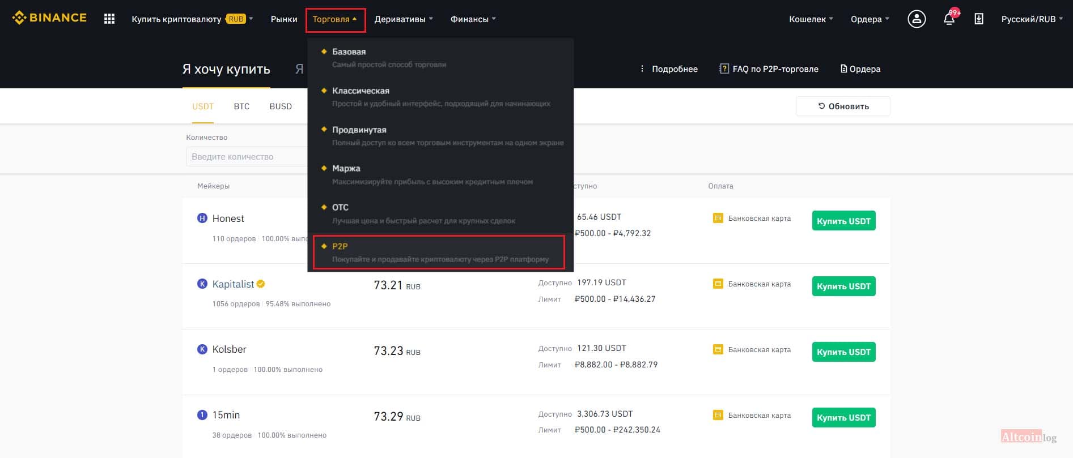Open the Ордера page link below header

click(860, 69)
